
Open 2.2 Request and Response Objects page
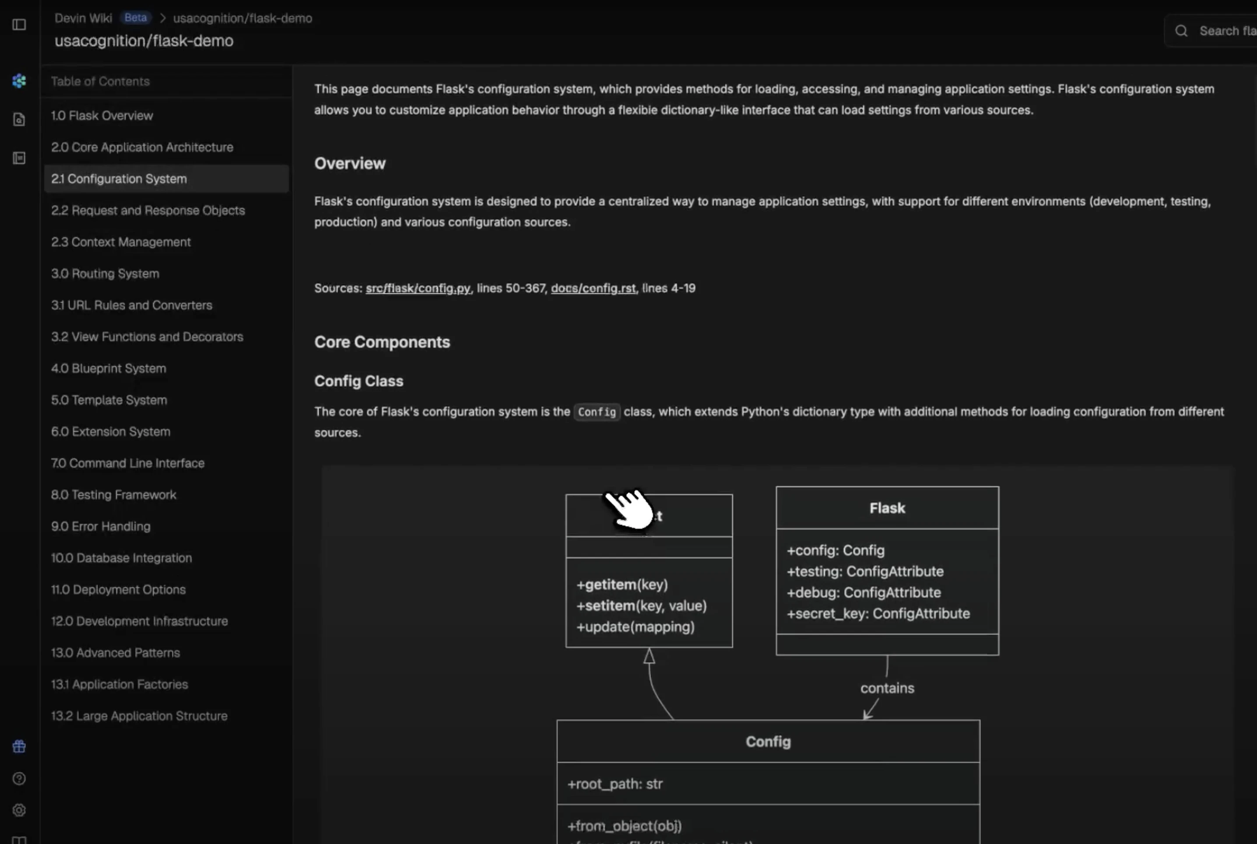point(148,211)
